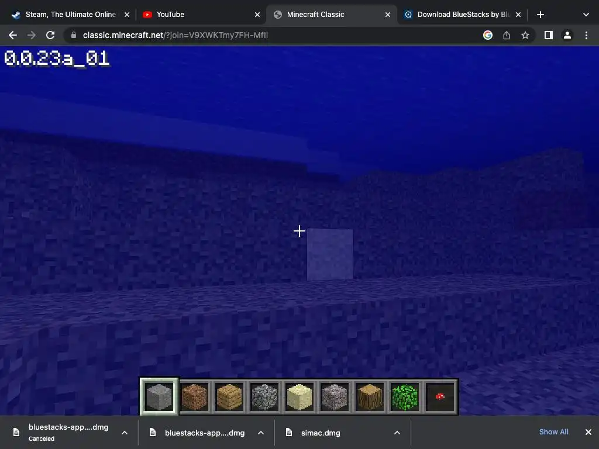This screenshot has height=449, width=599.
Task: Open the Chrome three-dot menu
Action: tap(586, 35)
